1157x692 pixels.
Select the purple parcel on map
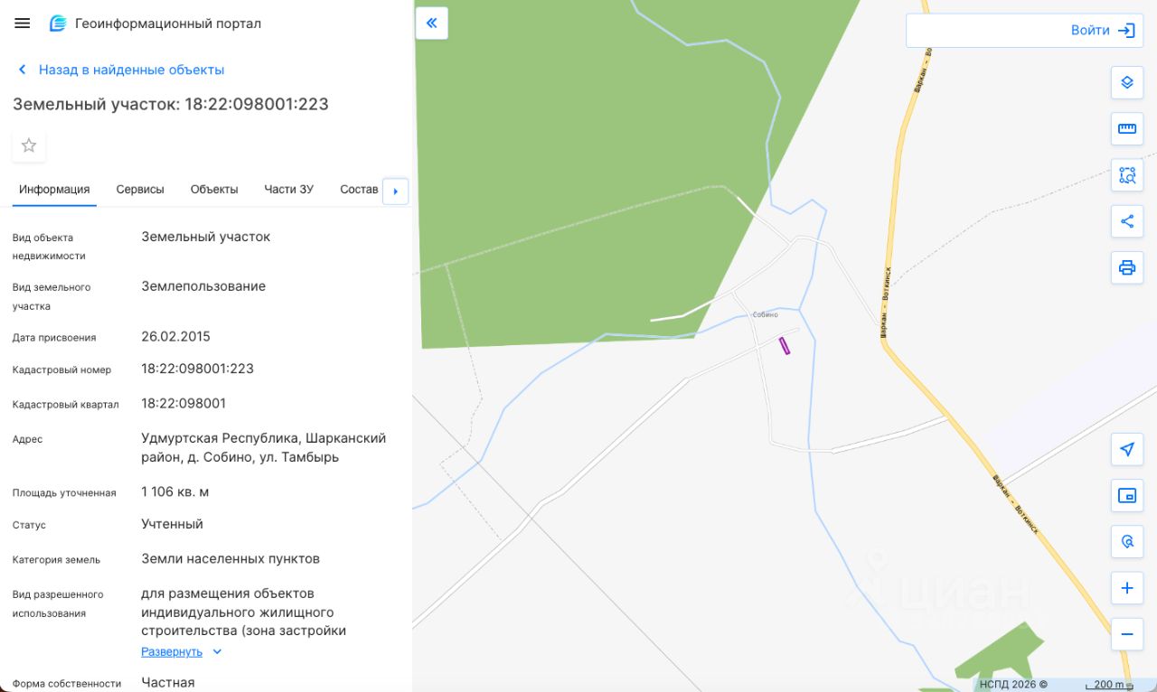click(785, 345)
